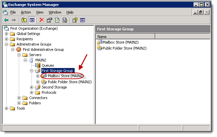The image size is (217, 137).
Task: Select First Organization (Exchange) root node
Action: point(34,28)
